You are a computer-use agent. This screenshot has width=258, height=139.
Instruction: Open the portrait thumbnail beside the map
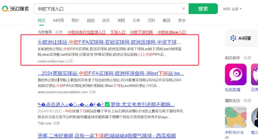[254, 117]
